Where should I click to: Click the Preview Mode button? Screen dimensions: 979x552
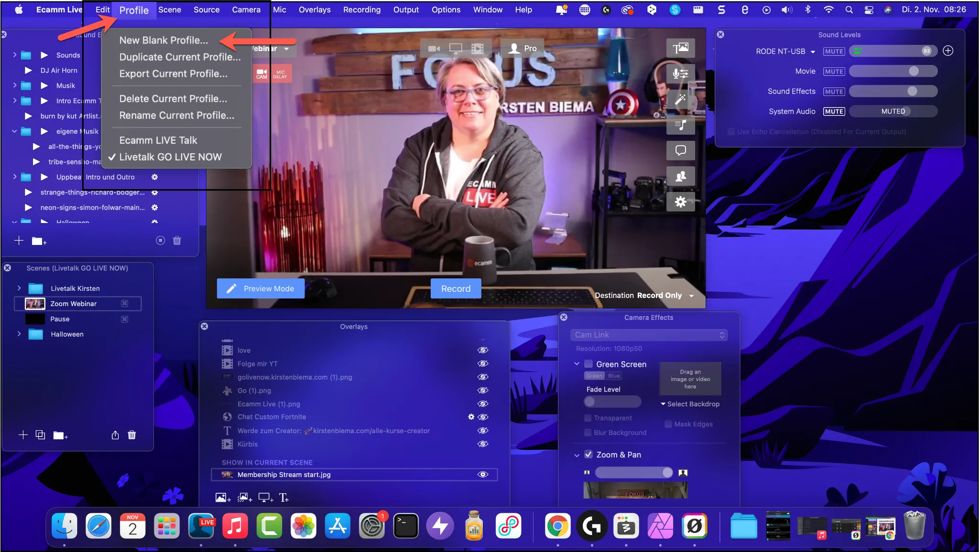[x=261, y=288]
